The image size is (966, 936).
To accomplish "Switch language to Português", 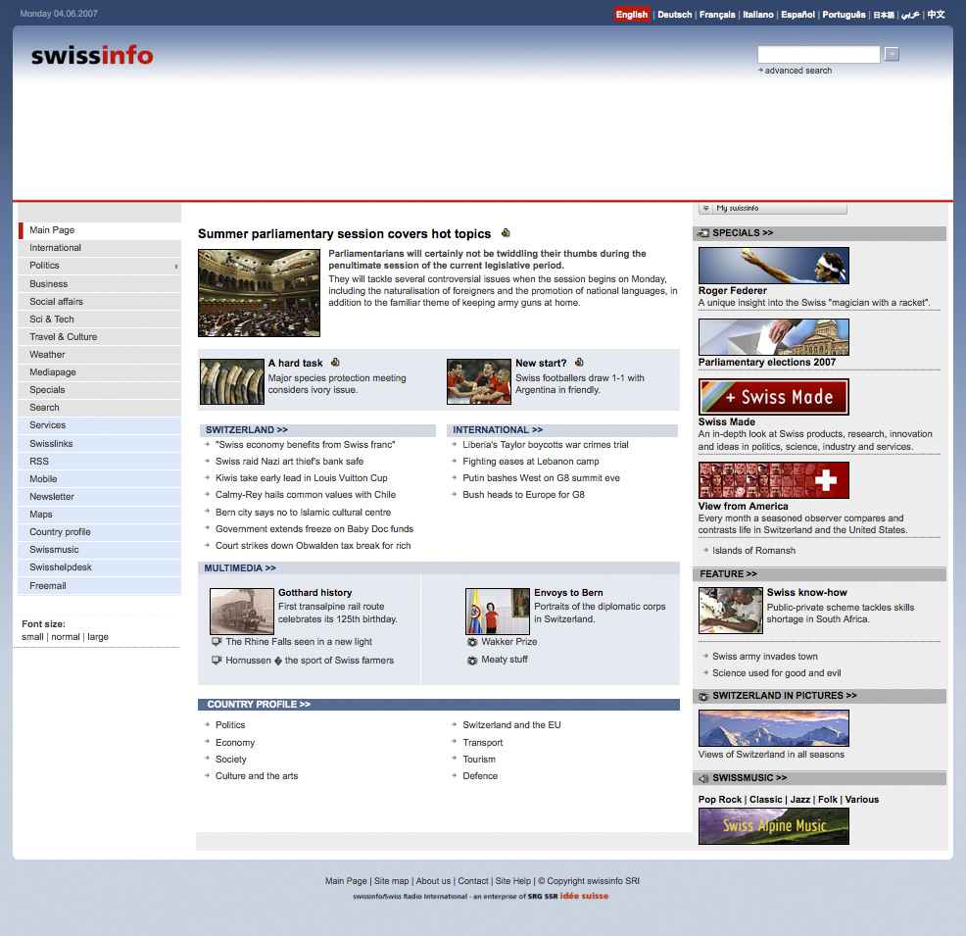I will click(x=844, y=14).
